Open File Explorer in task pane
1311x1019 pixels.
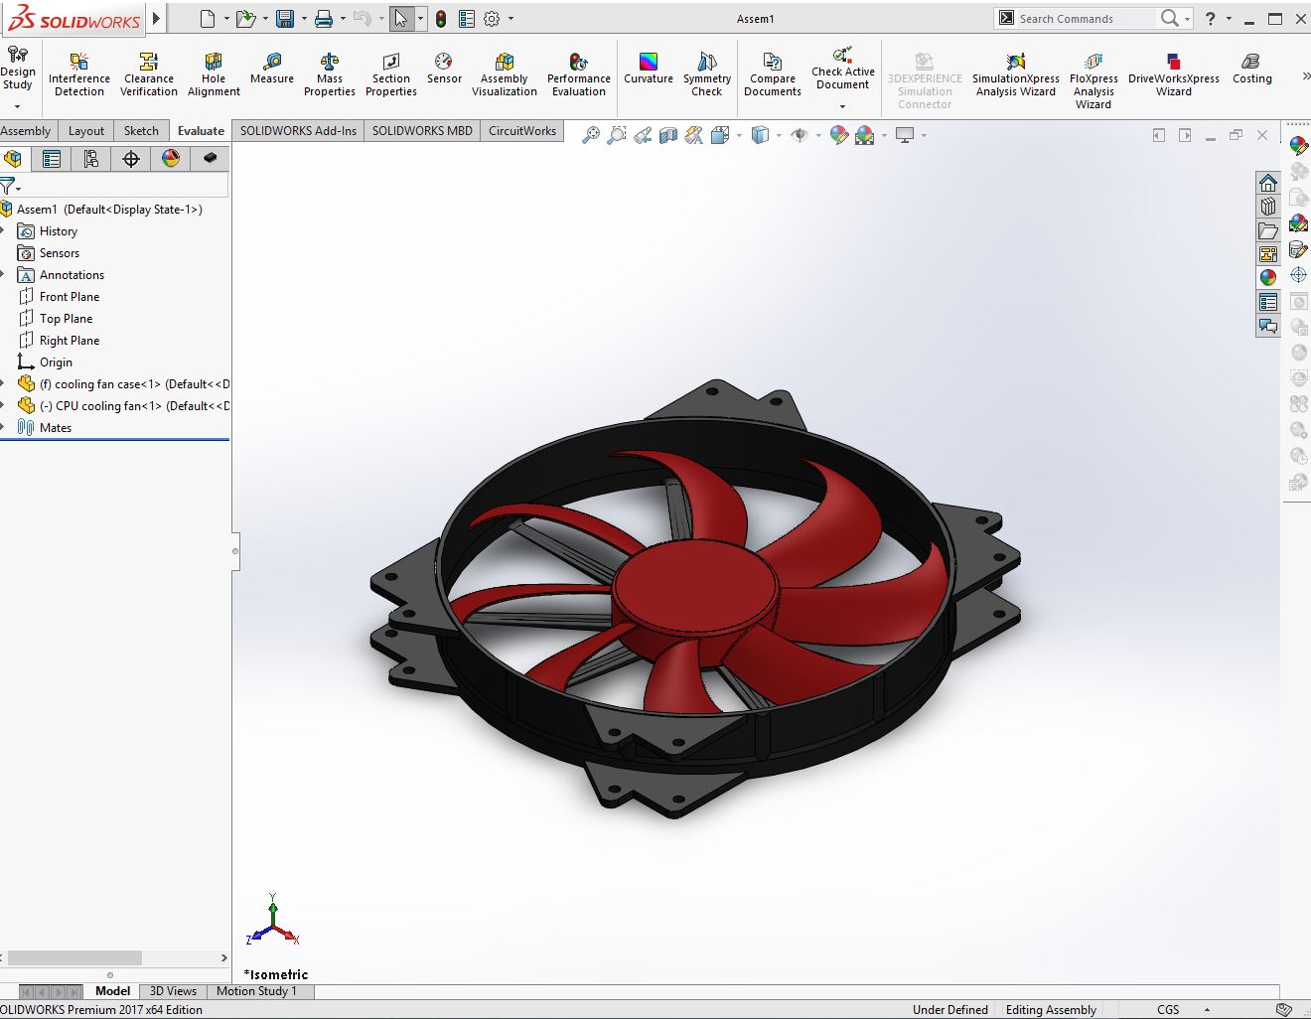point(1268,230)
